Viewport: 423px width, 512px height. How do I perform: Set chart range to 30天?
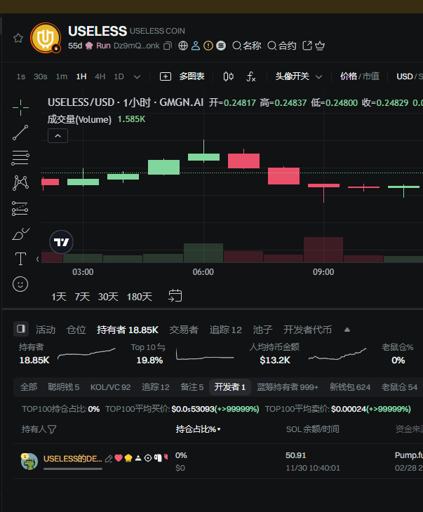coord(108,297)
